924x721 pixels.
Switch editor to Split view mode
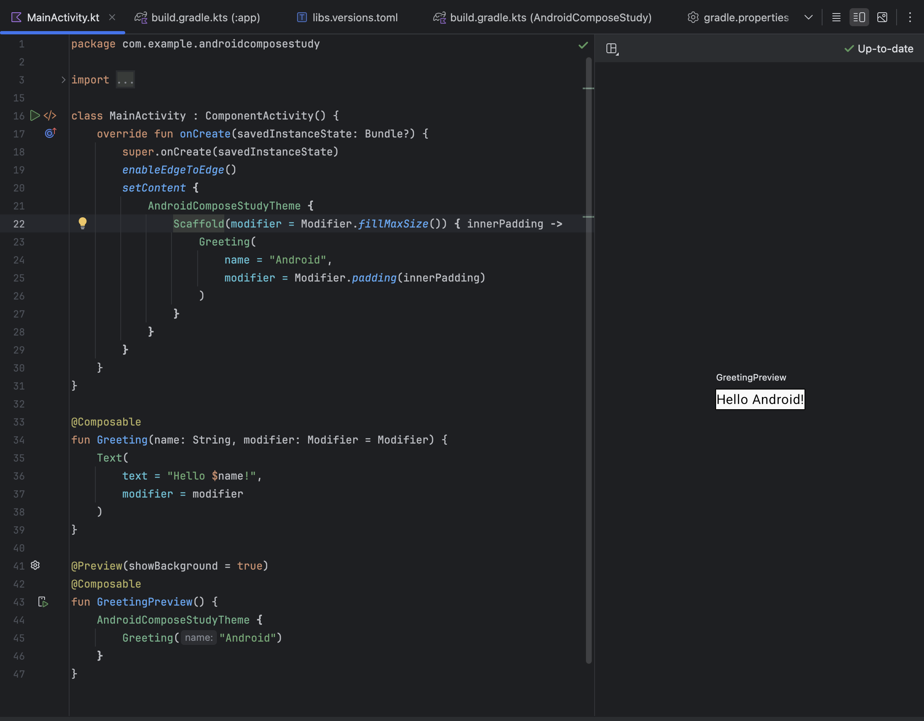(x=859, y=17)
